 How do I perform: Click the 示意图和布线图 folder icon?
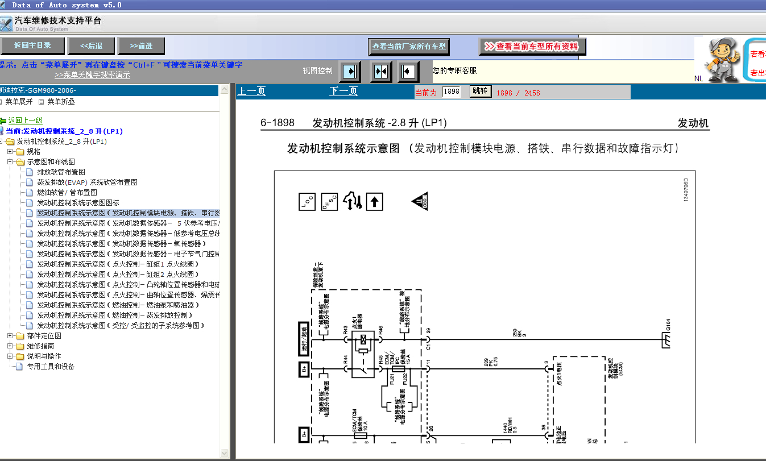tap(20, 162)
